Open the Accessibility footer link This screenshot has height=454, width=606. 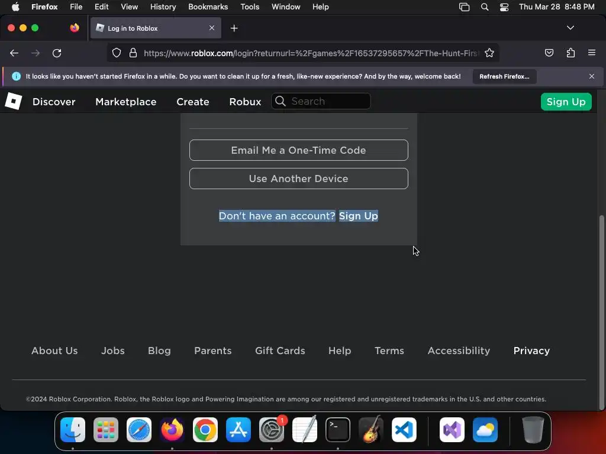pyautogui.click(x=459, y=351)
